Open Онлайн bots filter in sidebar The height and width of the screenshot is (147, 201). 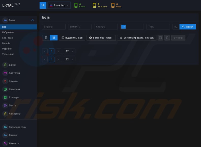click(6, 43)
